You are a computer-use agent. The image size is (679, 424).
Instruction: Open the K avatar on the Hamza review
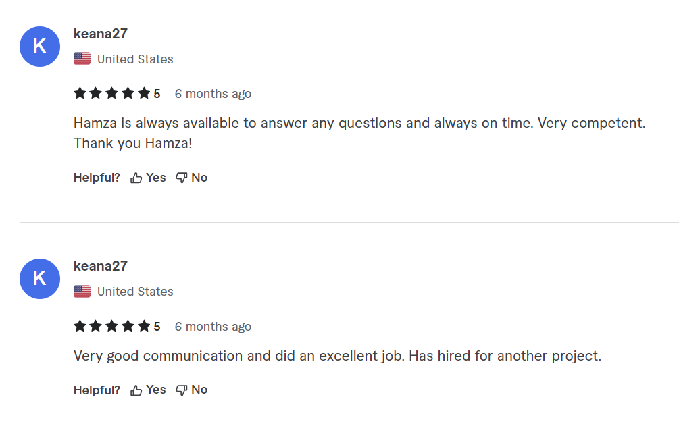(40, 47)
